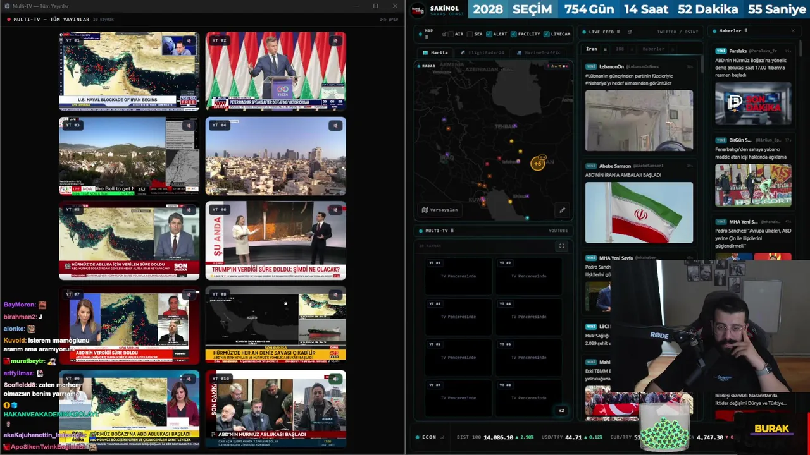
Task: Maximize the Multi-TV window
Action: 375,6
